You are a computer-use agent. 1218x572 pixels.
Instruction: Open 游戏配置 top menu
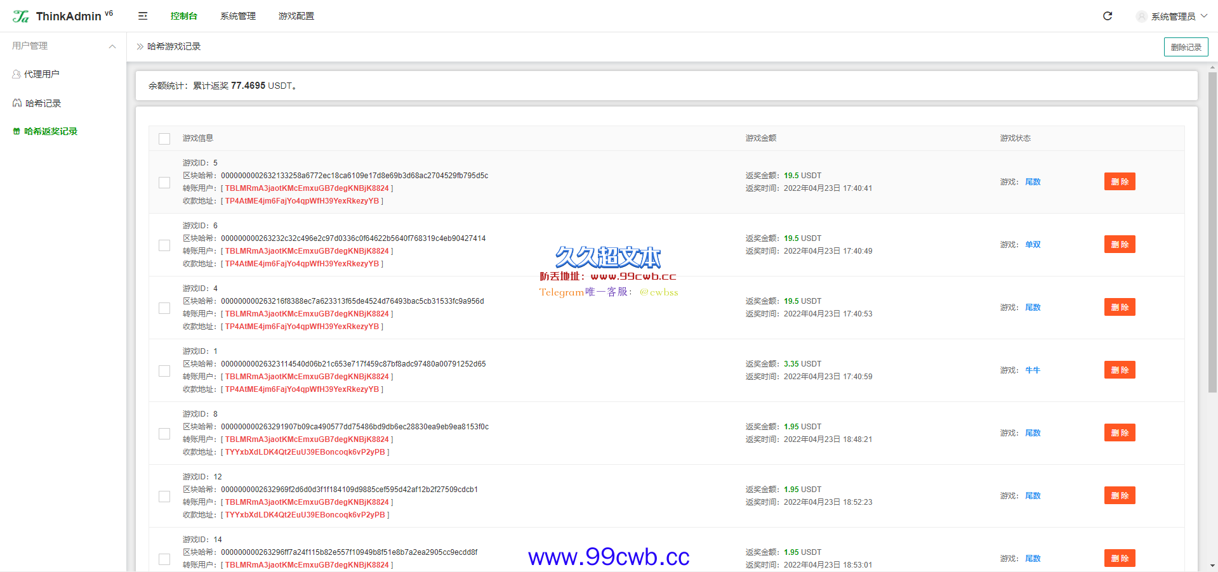(x=296, y=16)
